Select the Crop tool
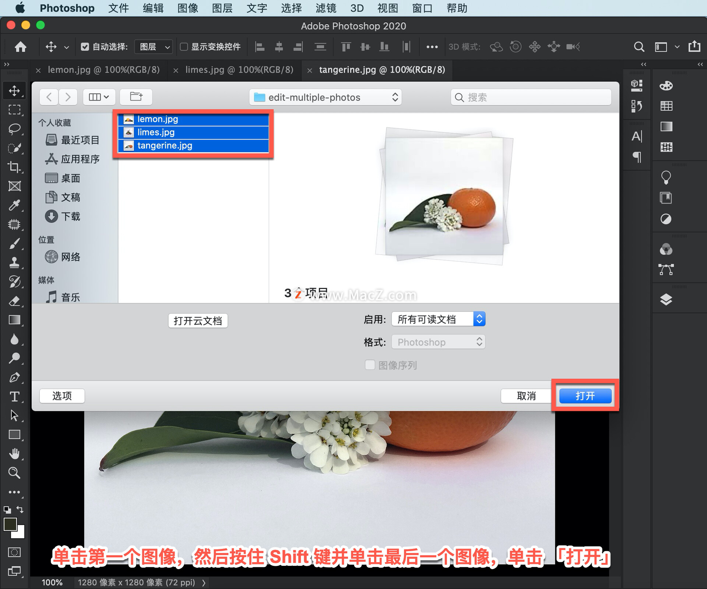Screen dimensions: 707x589 pos(15,167)
